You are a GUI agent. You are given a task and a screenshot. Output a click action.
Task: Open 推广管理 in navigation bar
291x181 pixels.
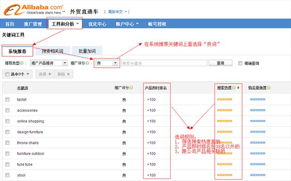click(x=33, y=24)
